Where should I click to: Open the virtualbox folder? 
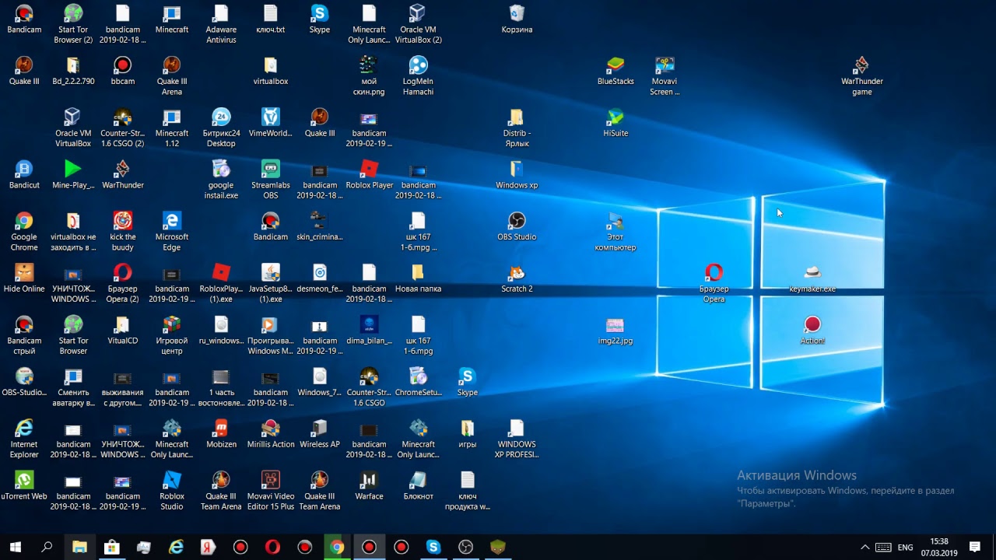pyautogui.click(x=271, y=71)
